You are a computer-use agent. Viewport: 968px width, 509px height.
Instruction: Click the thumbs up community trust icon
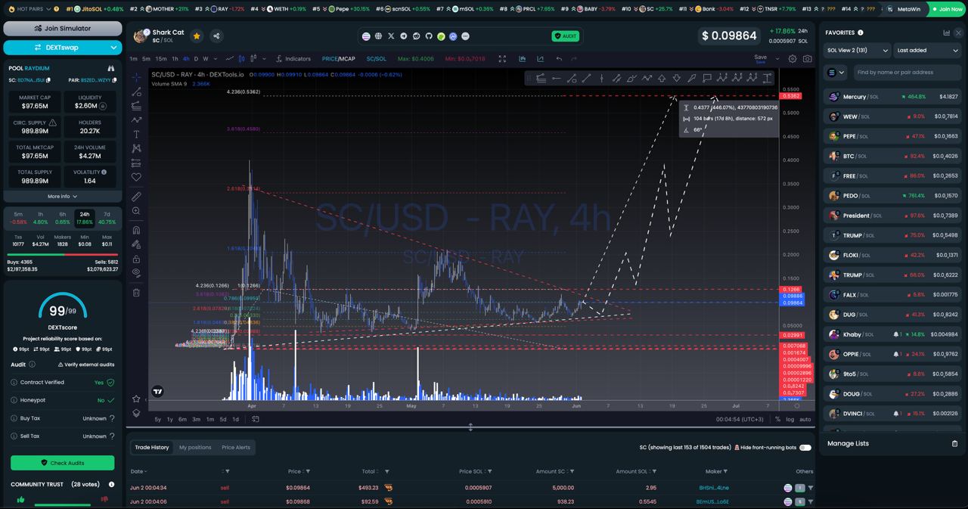(x=20, y=499)
